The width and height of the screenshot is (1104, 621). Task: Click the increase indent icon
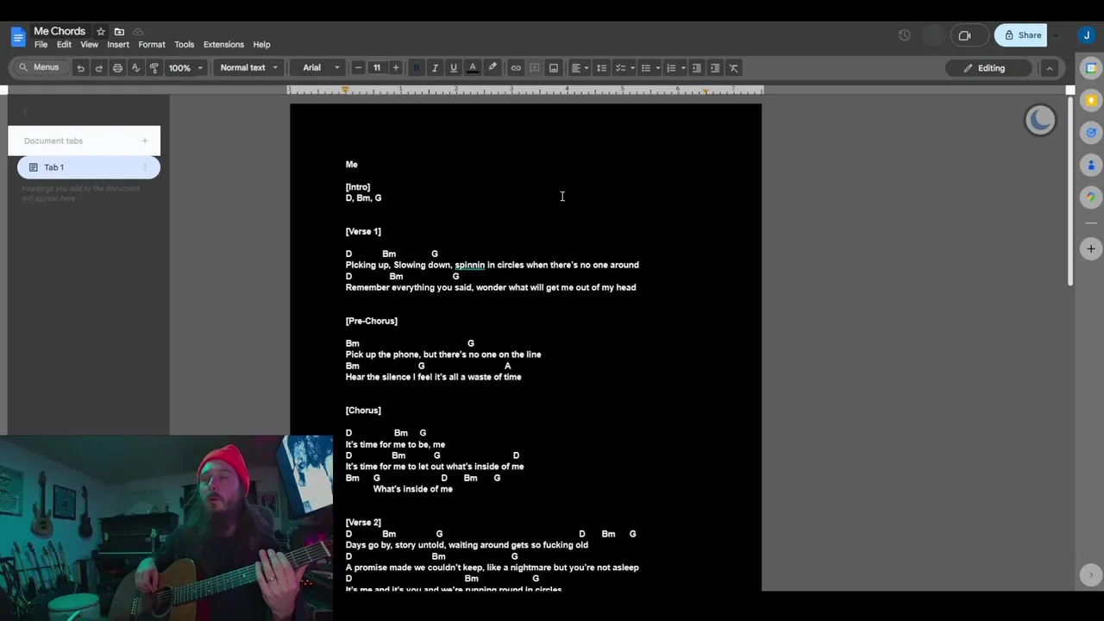click(715, 68)
